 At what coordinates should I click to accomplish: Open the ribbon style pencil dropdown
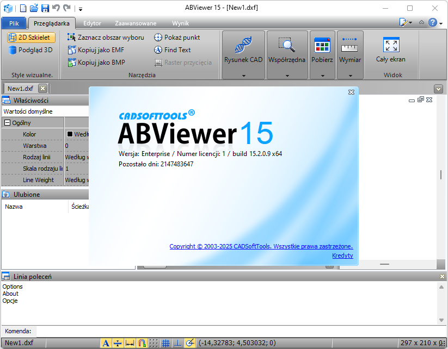pyautogui.click(x=406, y=22)
